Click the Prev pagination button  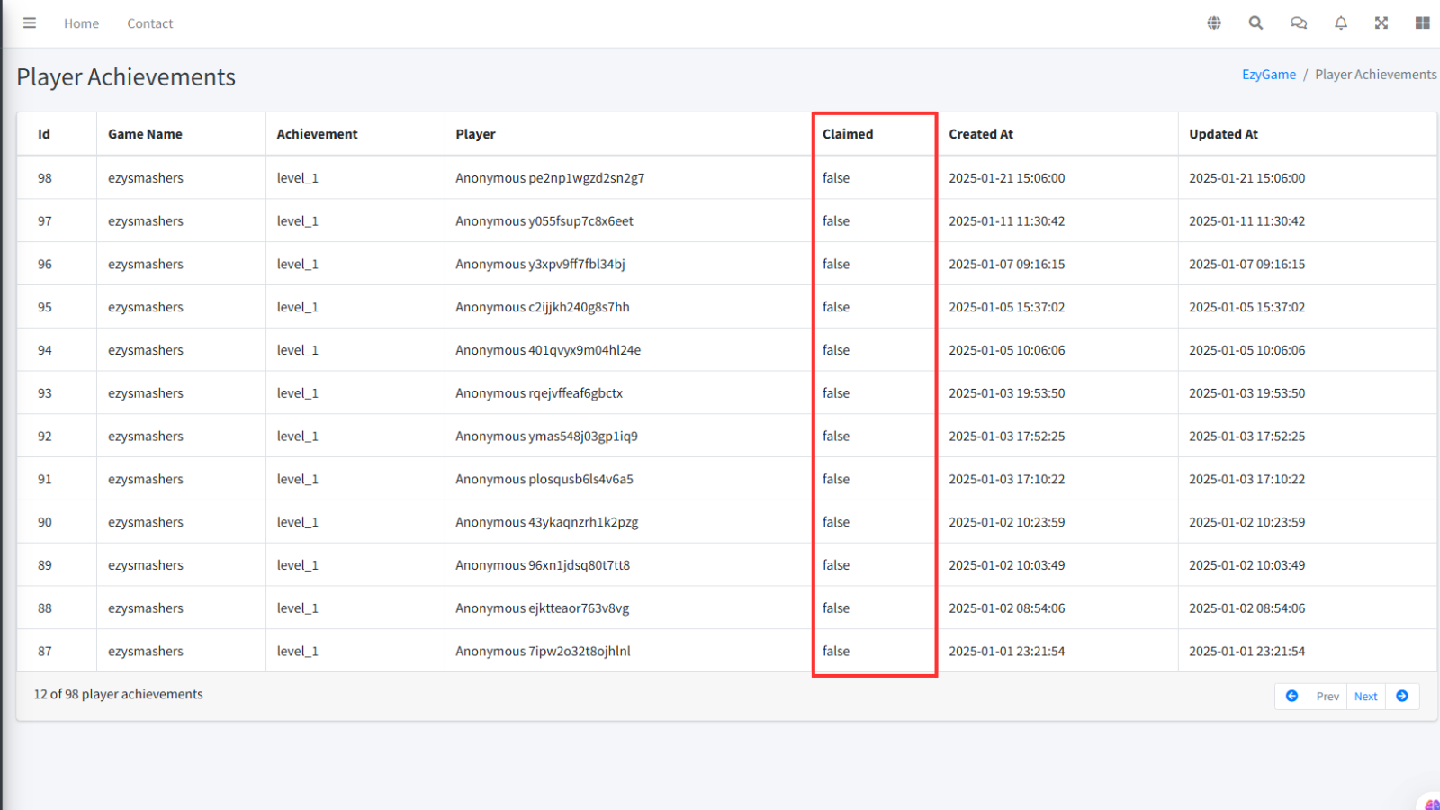pyautogui.click(x=1327, y=697)
